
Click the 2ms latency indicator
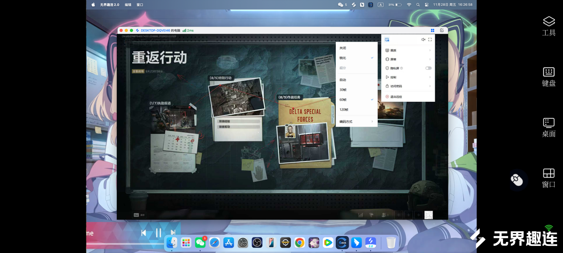188,30
